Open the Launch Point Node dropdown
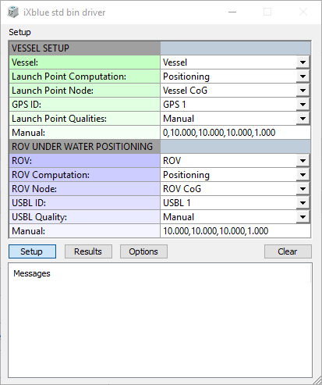Image resolution: width=322 pixels, height=385 pixels. tap(303, 91)
